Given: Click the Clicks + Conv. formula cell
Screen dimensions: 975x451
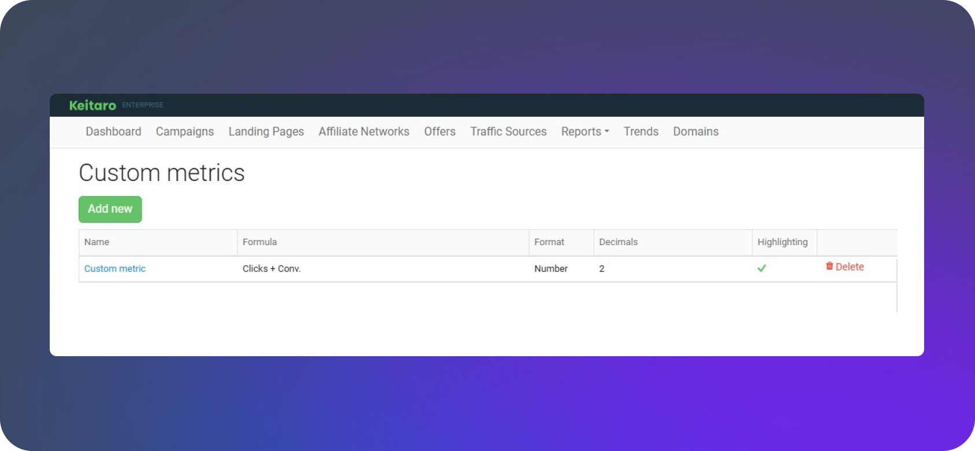Looking at the screenshot, I should (271, 269).
